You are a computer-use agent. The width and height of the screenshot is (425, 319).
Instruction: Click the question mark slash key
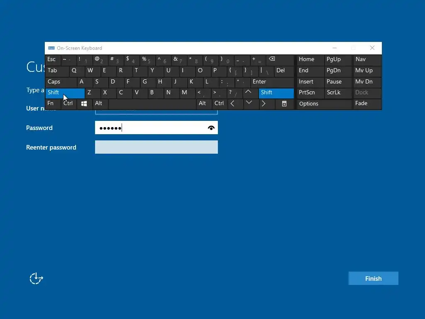(235, 93)
